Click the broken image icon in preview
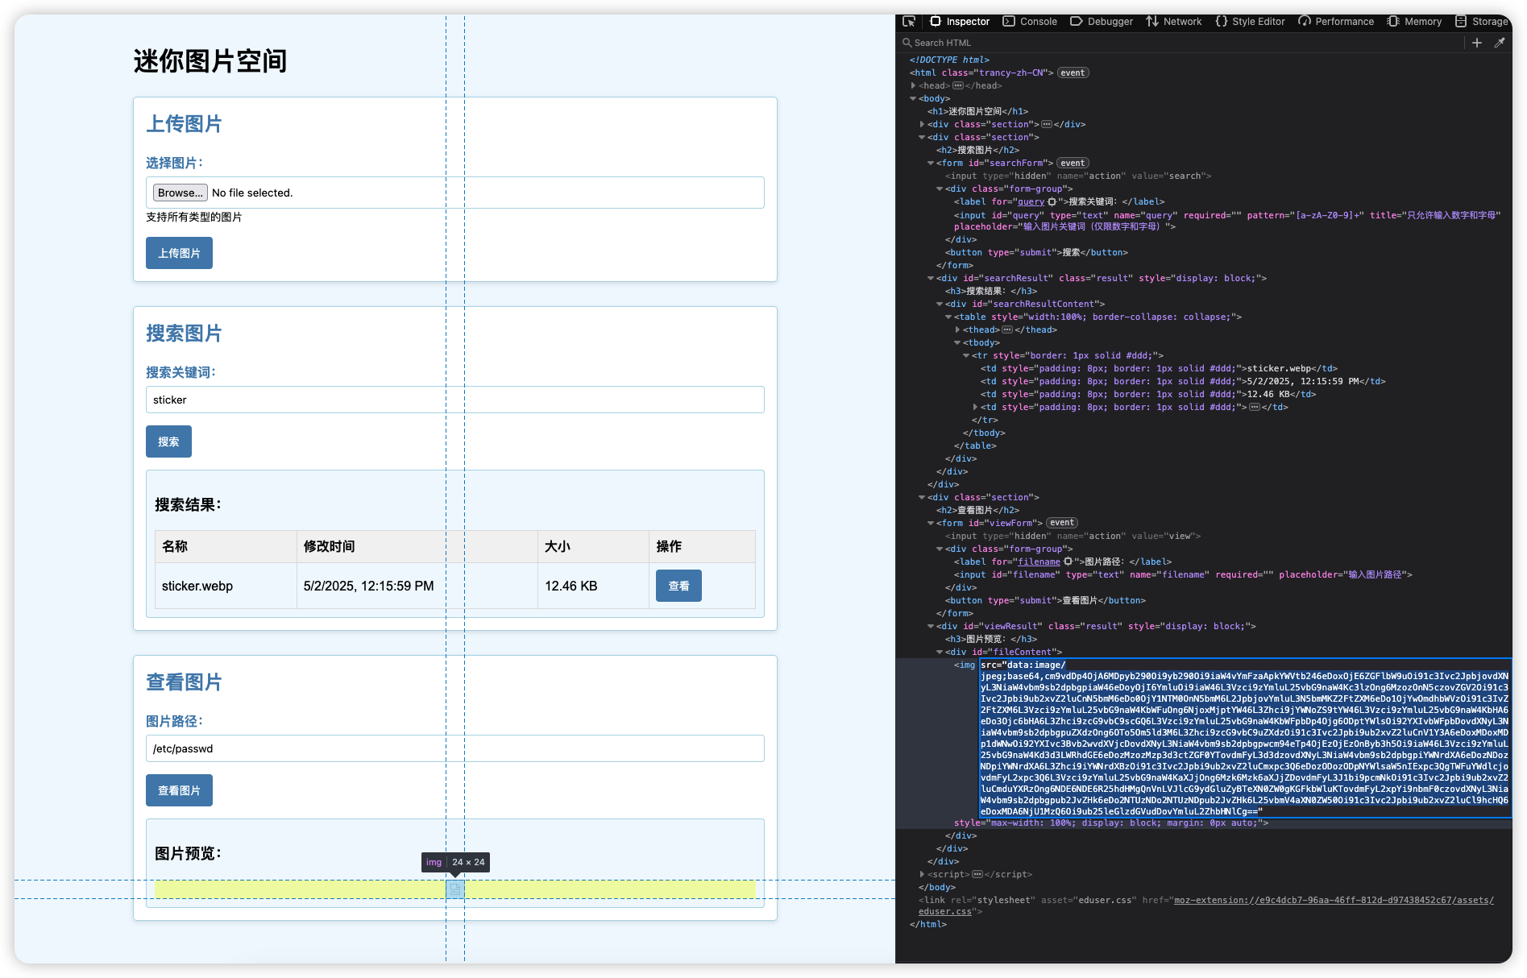The width and height of the screenshot is (1527, 978). pyautogui.click(x=455, y=889)
